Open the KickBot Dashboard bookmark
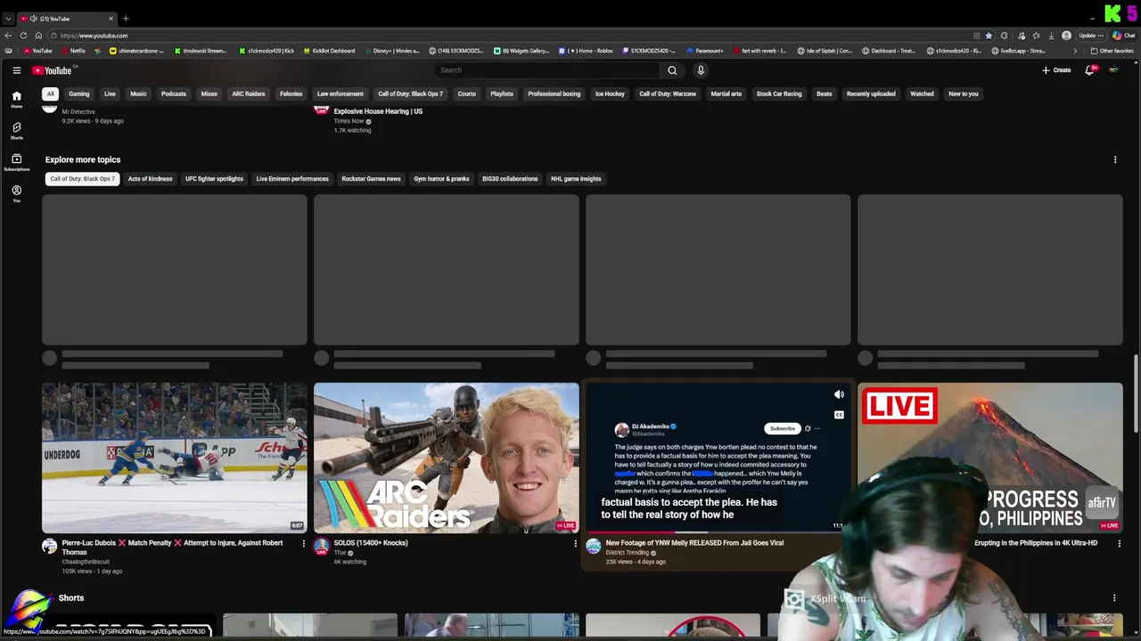Viewport: 1141px width, 641px height. 328,51
